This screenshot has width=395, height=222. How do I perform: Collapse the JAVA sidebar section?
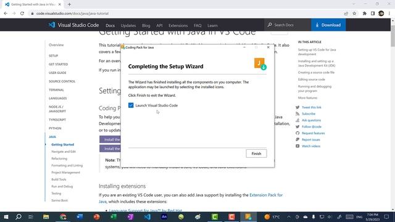tap(52, 137)
